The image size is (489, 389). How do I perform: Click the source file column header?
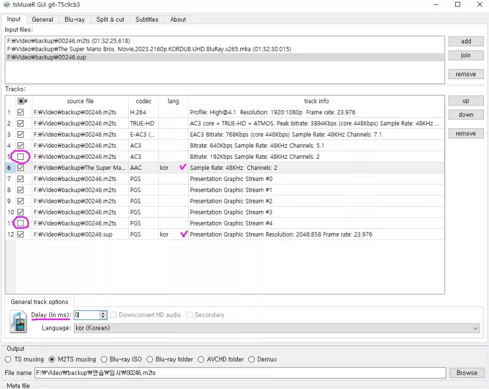tap(80, 101)
